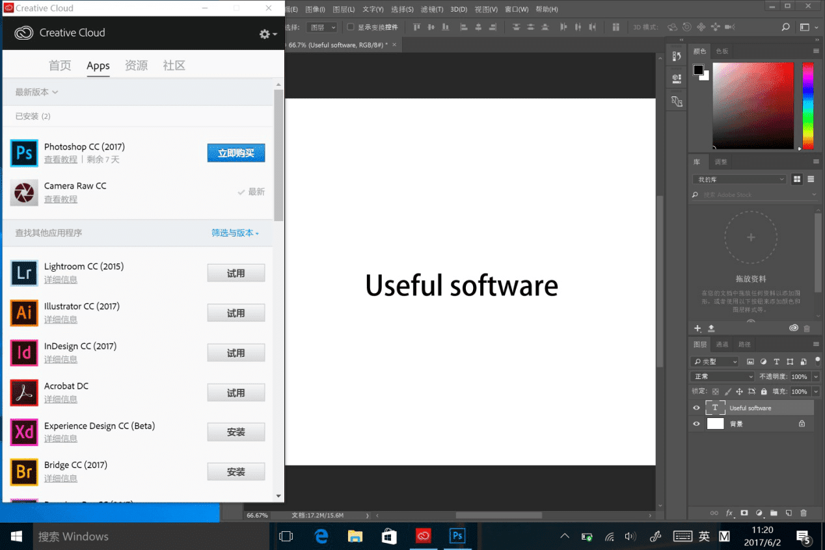This screenshot has width=825, height=550.
Task: Show libraries as grid view
Action: [x=797, y=179]
